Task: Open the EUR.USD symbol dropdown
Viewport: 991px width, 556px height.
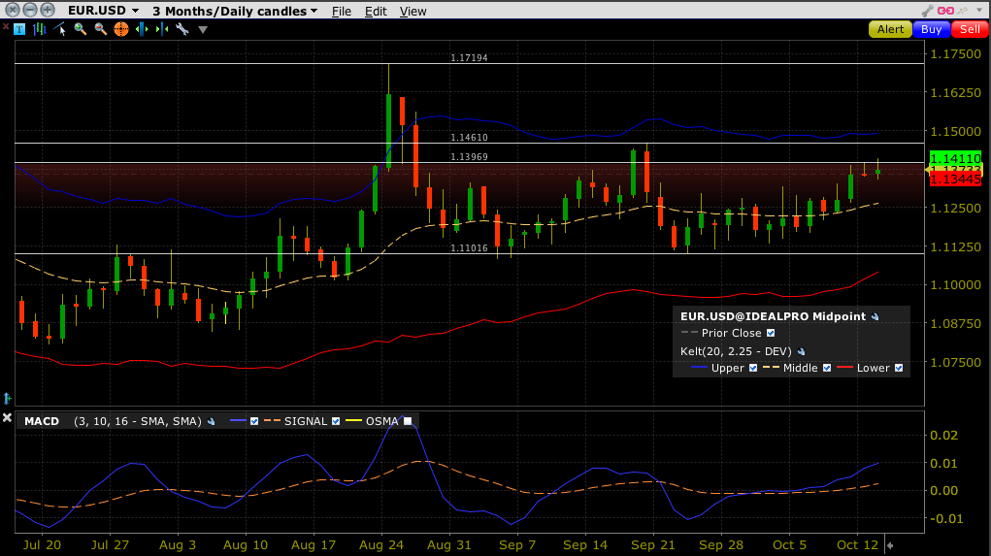Action: pyautogui.click(x=104, y=11)
